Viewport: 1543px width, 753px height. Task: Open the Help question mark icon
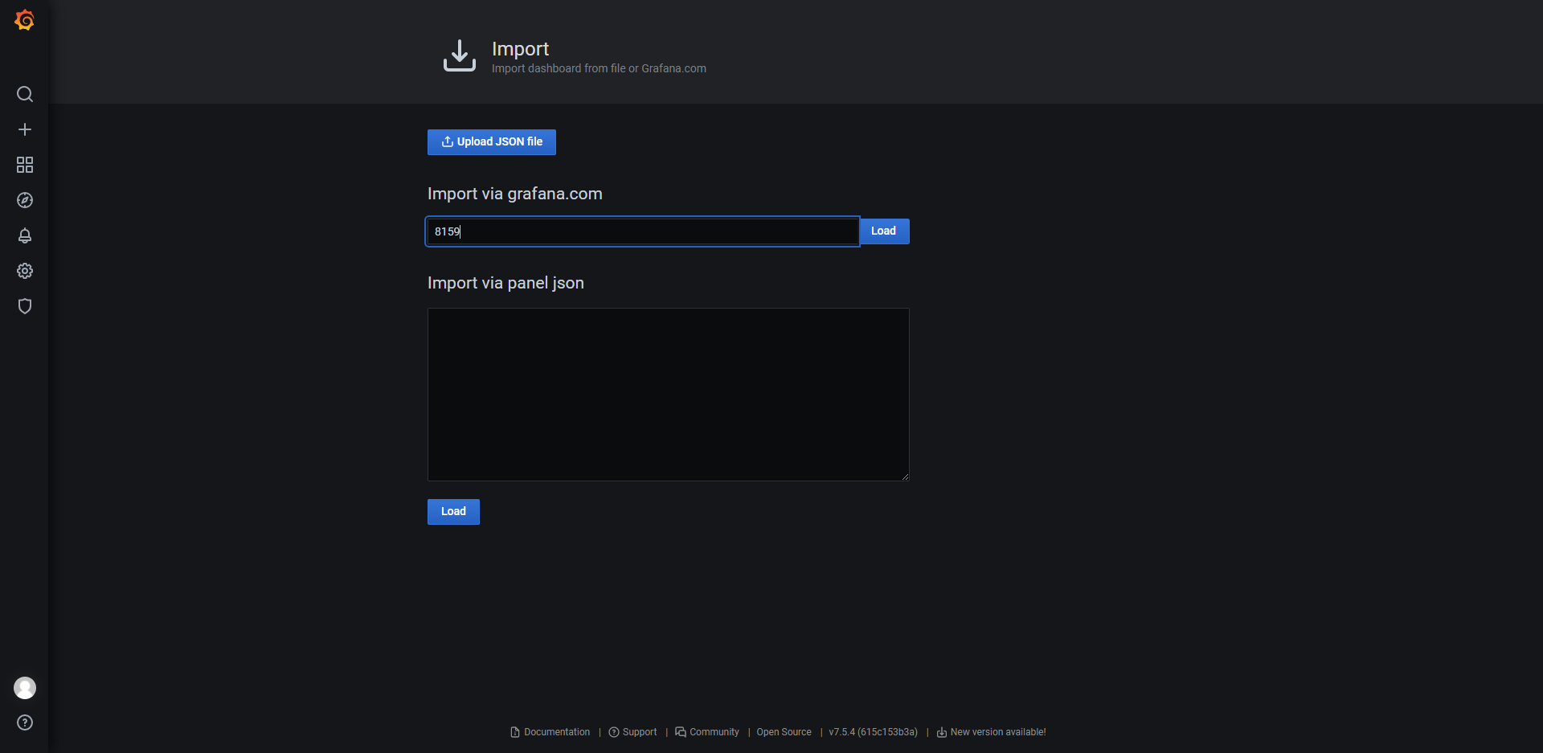tap(25, 722)
